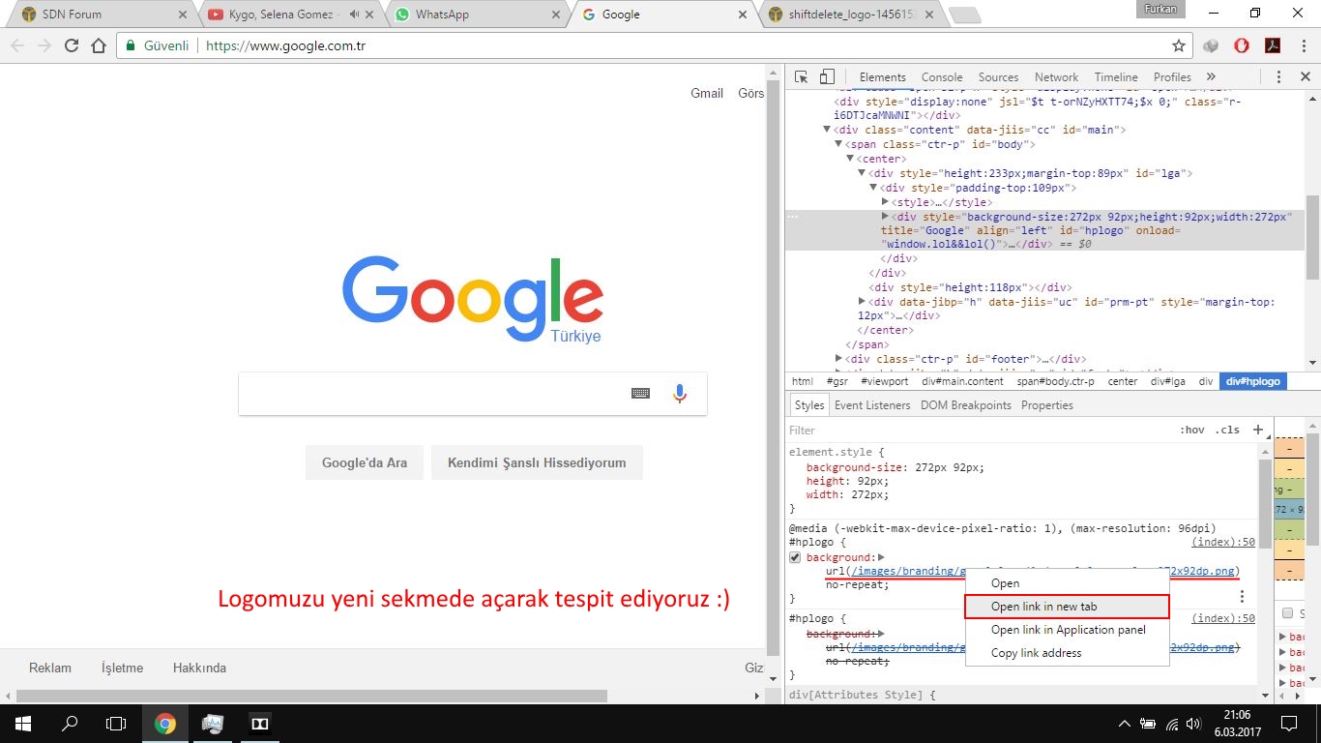Image resolution: width=1321 pixels, height=743 pixels.
Task: Open Windows Start menu
Action: pyautogui.click(x=22, y=723)
